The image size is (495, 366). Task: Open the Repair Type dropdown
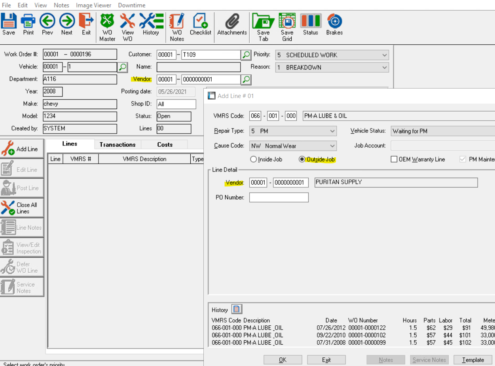(x=332, y=131)
